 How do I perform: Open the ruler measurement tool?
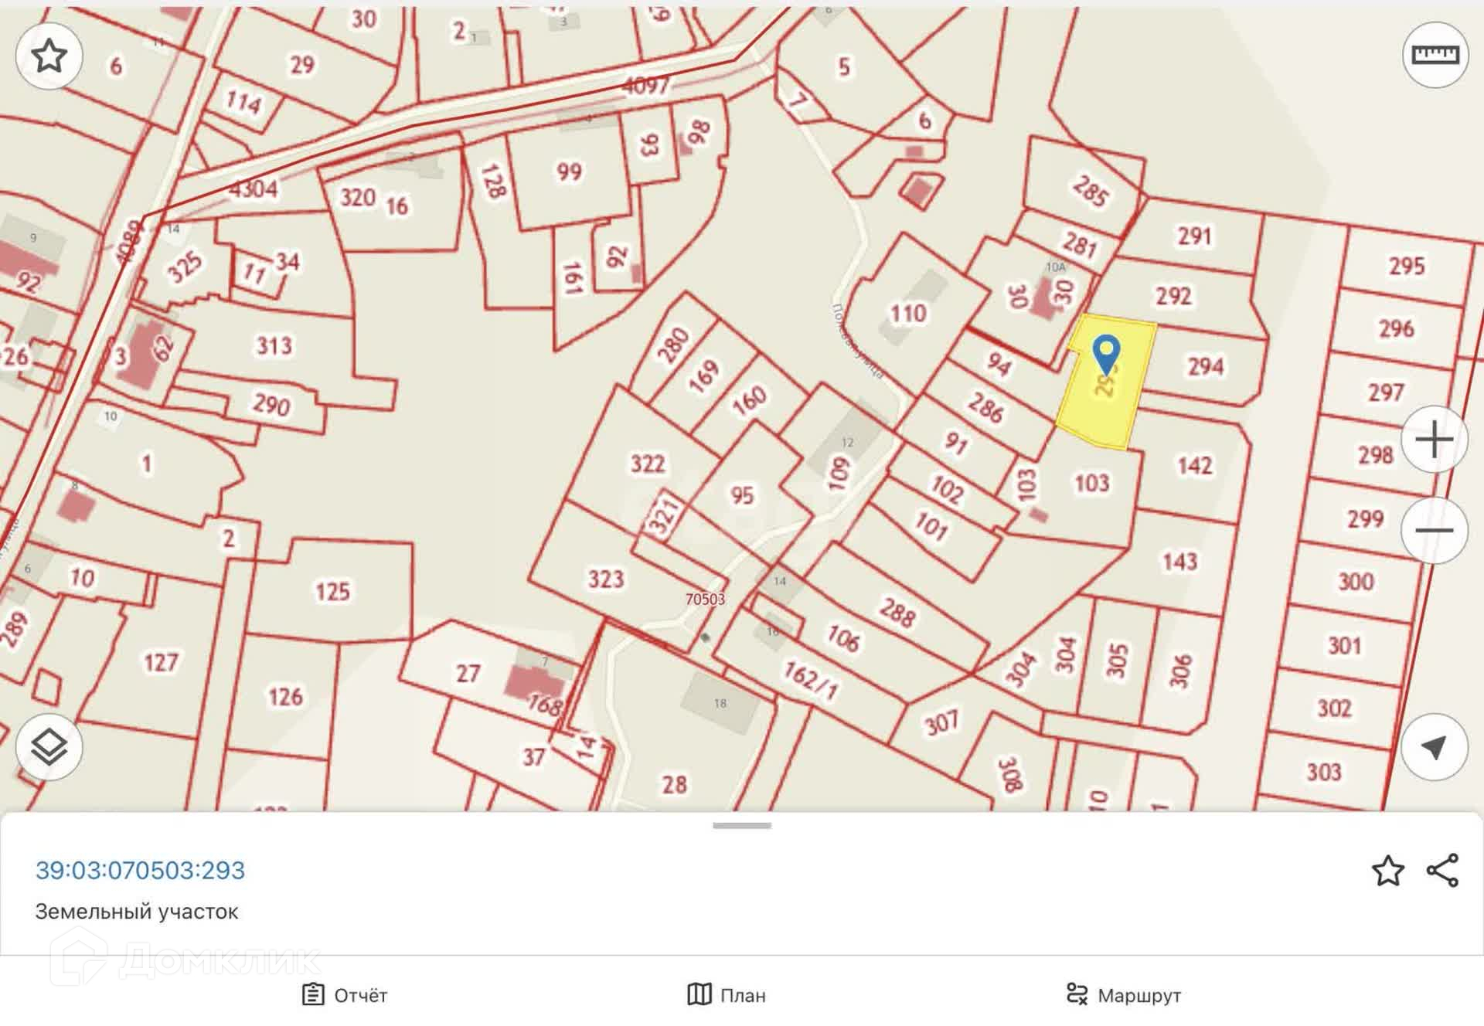(x=1435, y=55)
